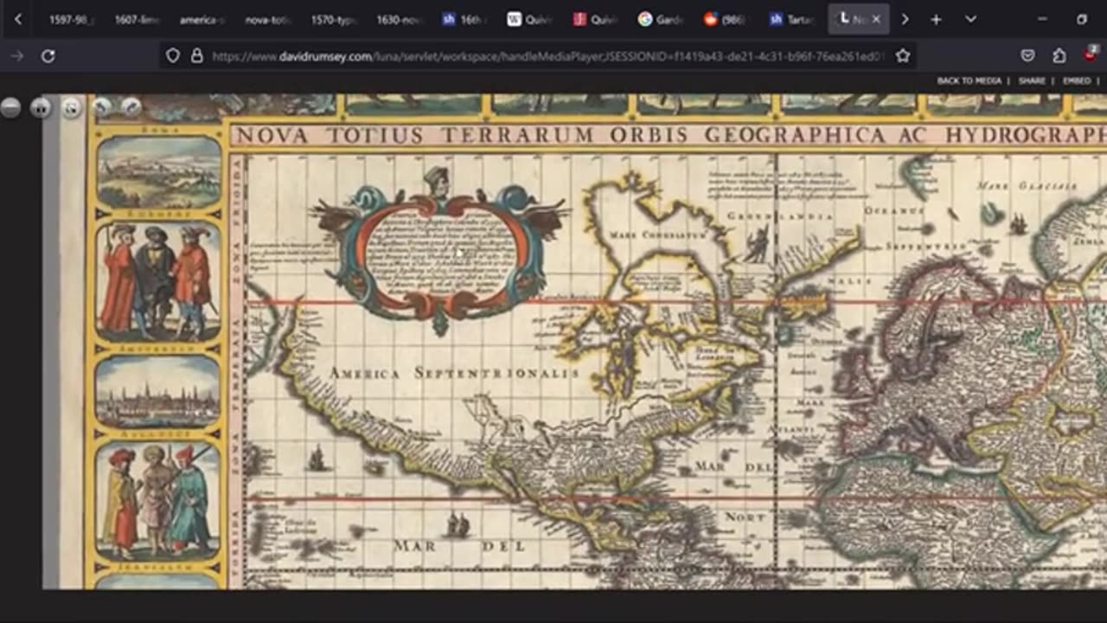Click the NOVA TOTIUS TERRARUM map title

click(670, 135)
